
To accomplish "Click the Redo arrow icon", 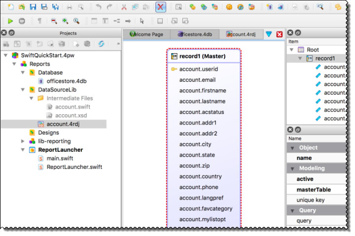I will pyautogui.click(x=109, y=7).
